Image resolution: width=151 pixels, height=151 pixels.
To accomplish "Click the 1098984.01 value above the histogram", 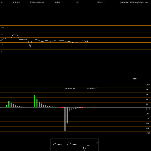I will coord(70,88).
